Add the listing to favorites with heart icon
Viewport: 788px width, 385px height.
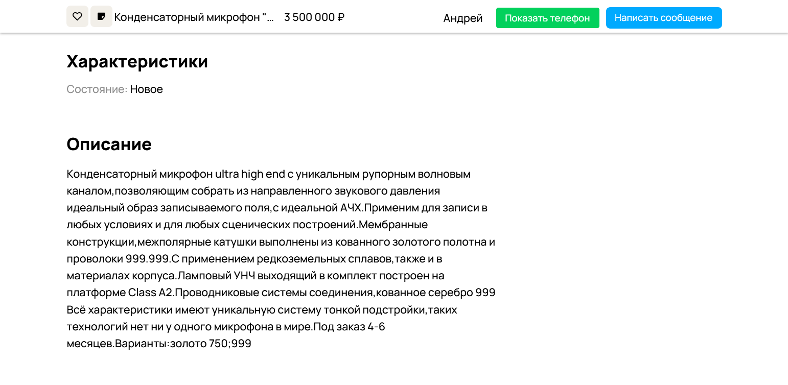coord(77,16)
